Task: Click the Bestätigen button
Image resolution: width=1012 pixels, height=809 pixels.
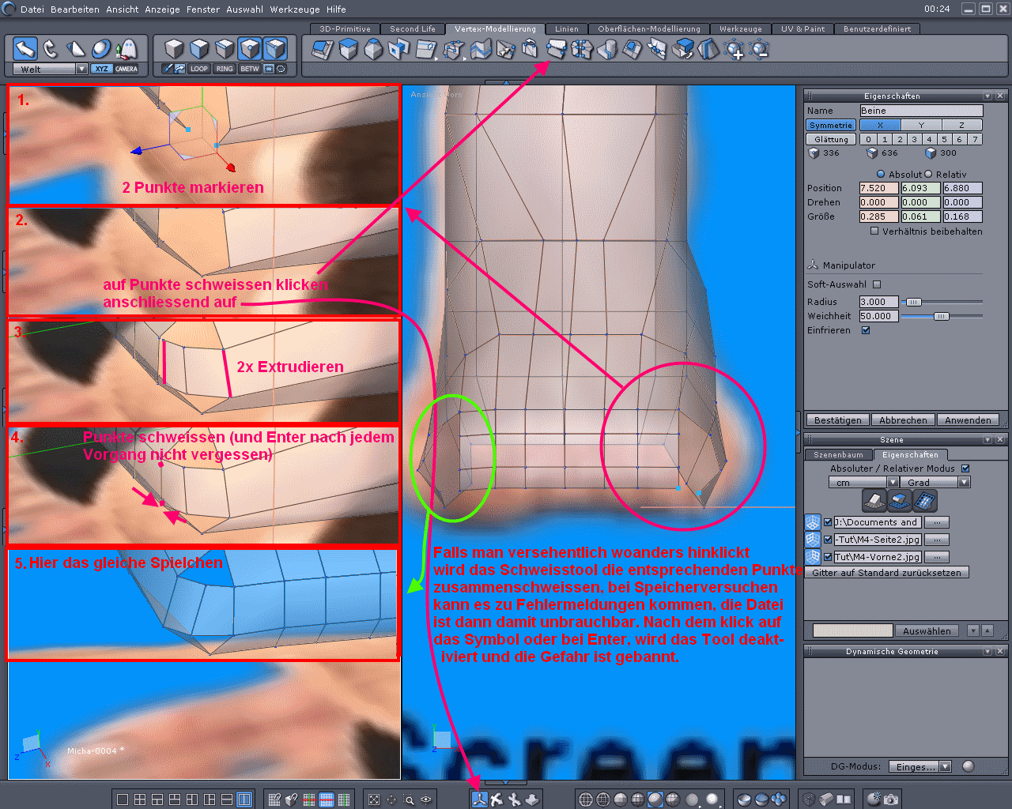Action: point(838,420)
